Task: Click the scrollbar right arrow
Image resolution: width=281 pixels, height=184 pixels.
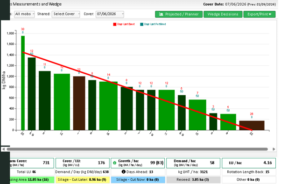Action: pyautogui.click(x=274, y=149)
